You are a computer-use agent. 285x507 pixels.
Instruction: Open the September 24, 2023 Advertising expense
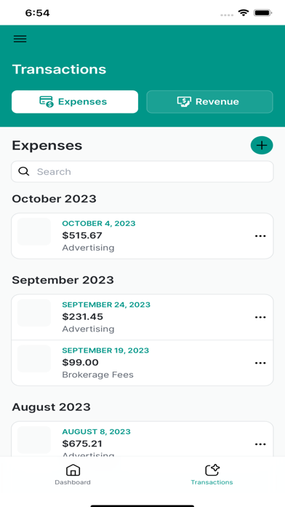point(142,317)
